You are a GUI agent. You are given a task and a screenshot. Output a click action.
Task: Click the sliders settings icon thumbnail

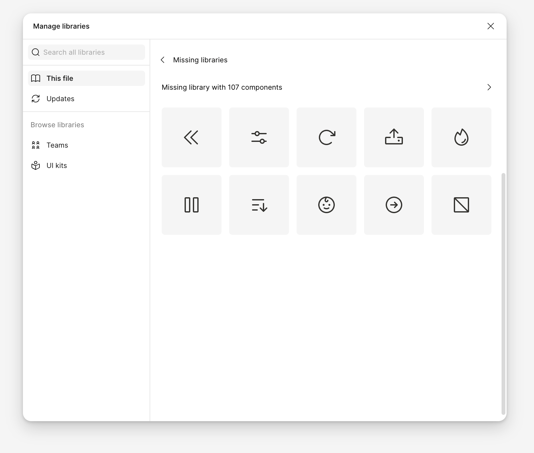click(259, 137)
